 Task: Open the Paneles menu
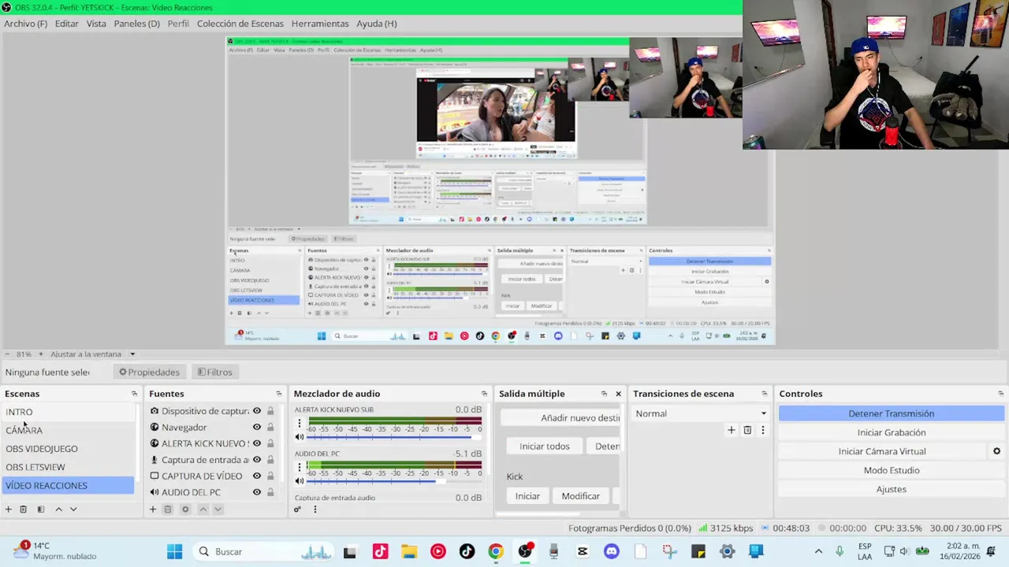[137, 24]
